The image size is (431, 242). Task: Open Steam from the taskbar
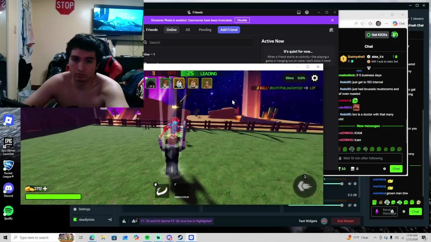click(180, 238)
